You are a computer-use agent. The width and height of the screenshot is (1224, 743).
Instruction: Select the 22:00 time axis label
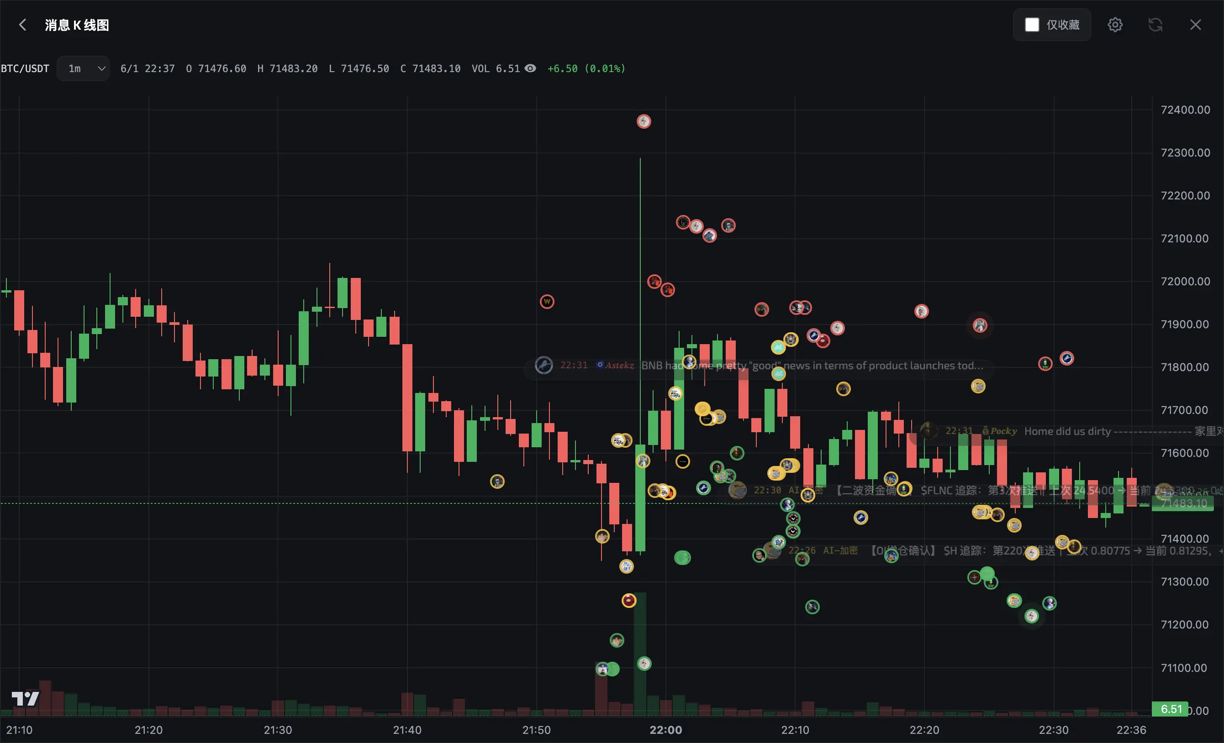[665, 730]
